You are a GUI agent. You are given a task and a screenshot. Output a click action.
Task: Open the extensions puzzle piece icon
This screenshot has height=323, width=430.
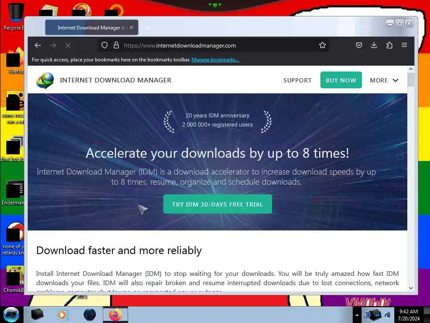[x=389, y=45]
